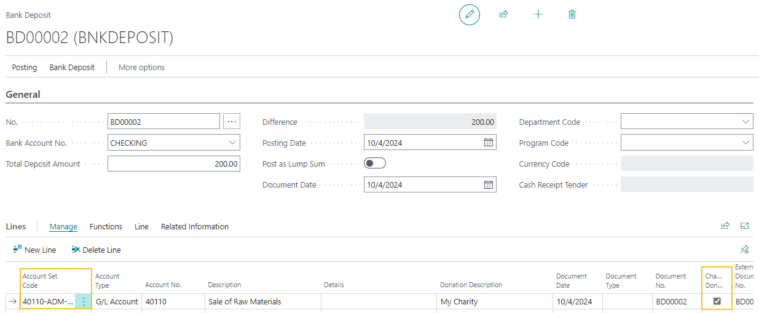Image resolution: width=759 pixels, height=313 pixels.
Task: Open the Functions menu in Lines
Action: [x=106, y=226]
